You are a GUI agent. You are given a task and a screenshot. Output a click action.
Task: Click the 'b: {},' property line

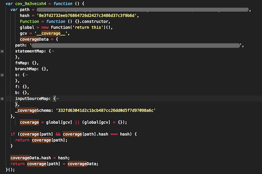coord(22,93)
